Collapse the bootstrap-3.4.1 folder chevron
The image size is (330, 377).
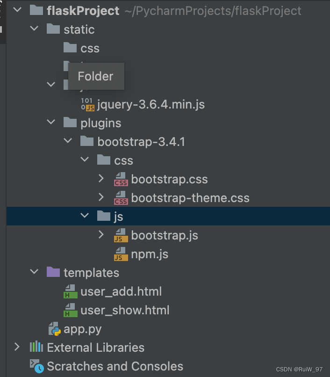click(x=67, y=140)
